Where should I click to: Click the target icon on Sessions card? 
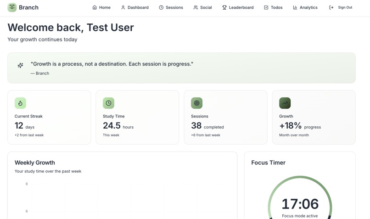(x=197, y=103)
